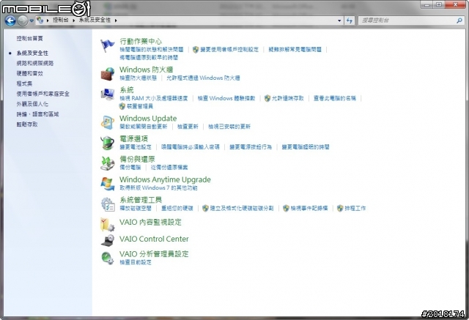Image resolution: width=469 pixels, height=320 pixels.
Task: Click the shield icon beside 排程工作
Action: point(340,208)
